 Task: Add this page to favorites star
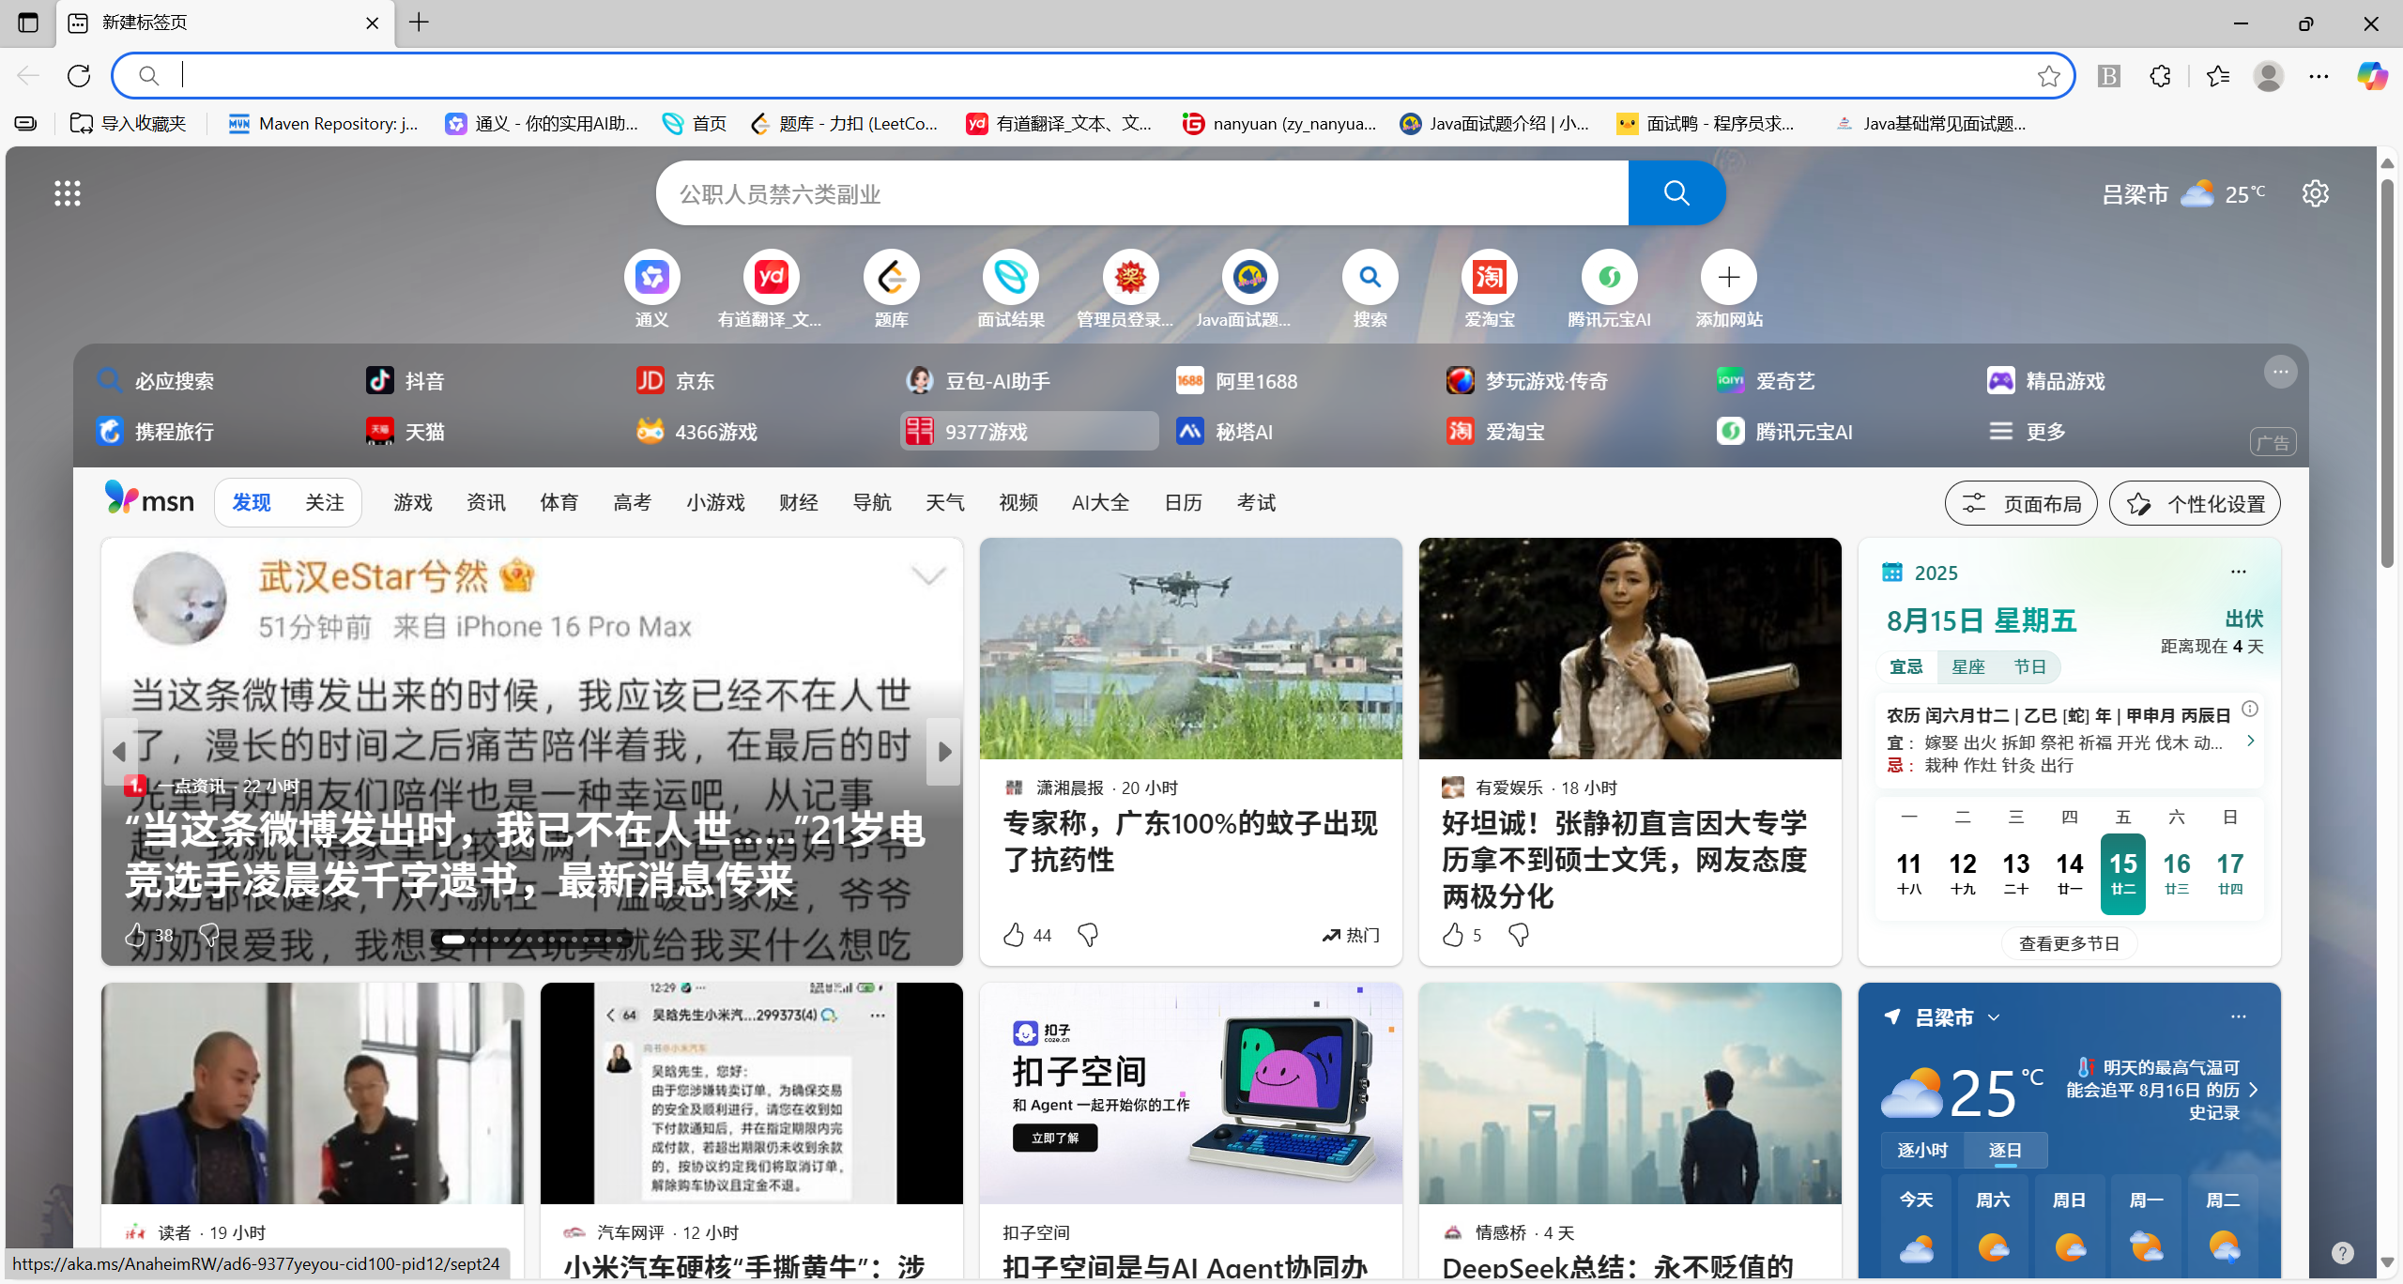(x=2048, y=76)
